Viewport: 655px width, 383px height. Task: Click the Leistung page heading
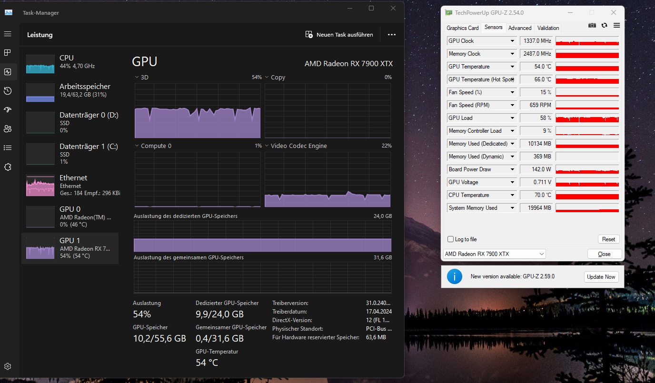(x=40, y=35)
